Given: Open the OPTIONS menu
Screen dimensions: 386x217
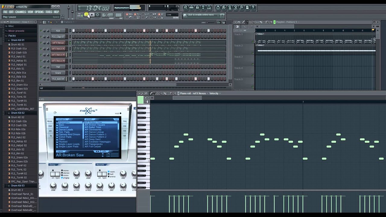Looking at the screenshot, I should point(39,12).
